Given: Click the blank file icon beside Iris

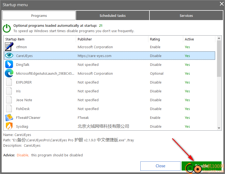Looking at the screenshot, I should click(x=9, y=91).
